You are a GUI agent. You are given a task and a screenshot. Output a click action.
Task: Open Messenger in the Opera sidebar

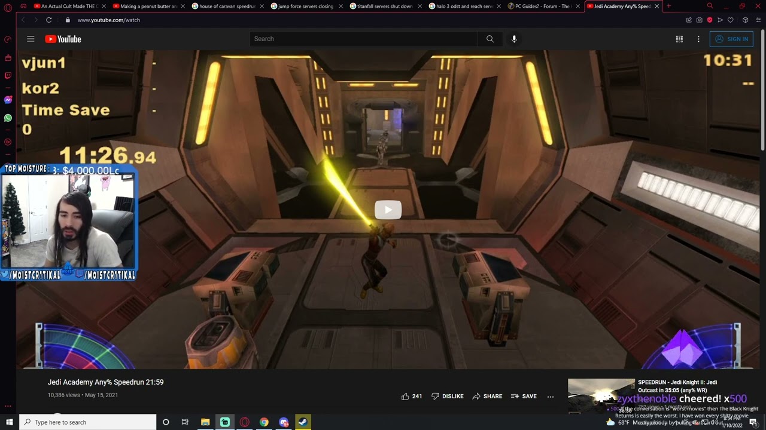pos(8,100)
